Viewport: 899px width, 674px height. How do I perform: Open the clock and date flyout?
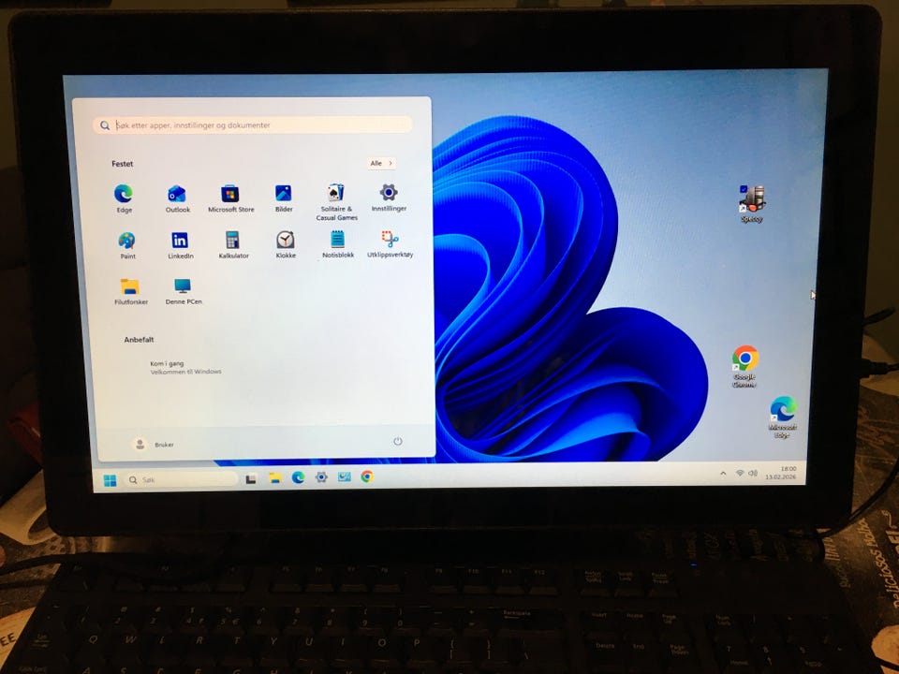coord(781,473)
